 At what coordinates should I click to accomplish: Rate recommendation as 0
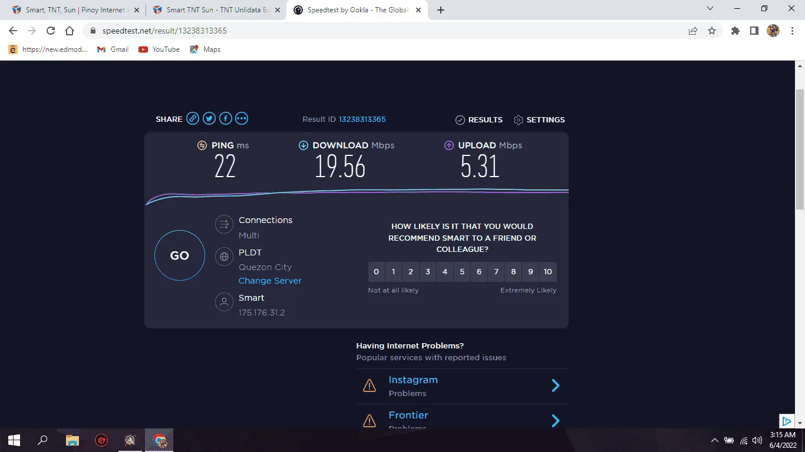pyautogui.click(x=377, y=271)
